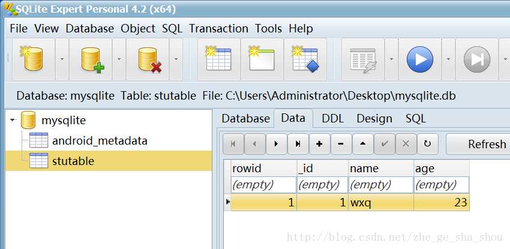Click the New Database toolbar icon
510x249 pixels.
pyautogui.click(x=34, y=59)
